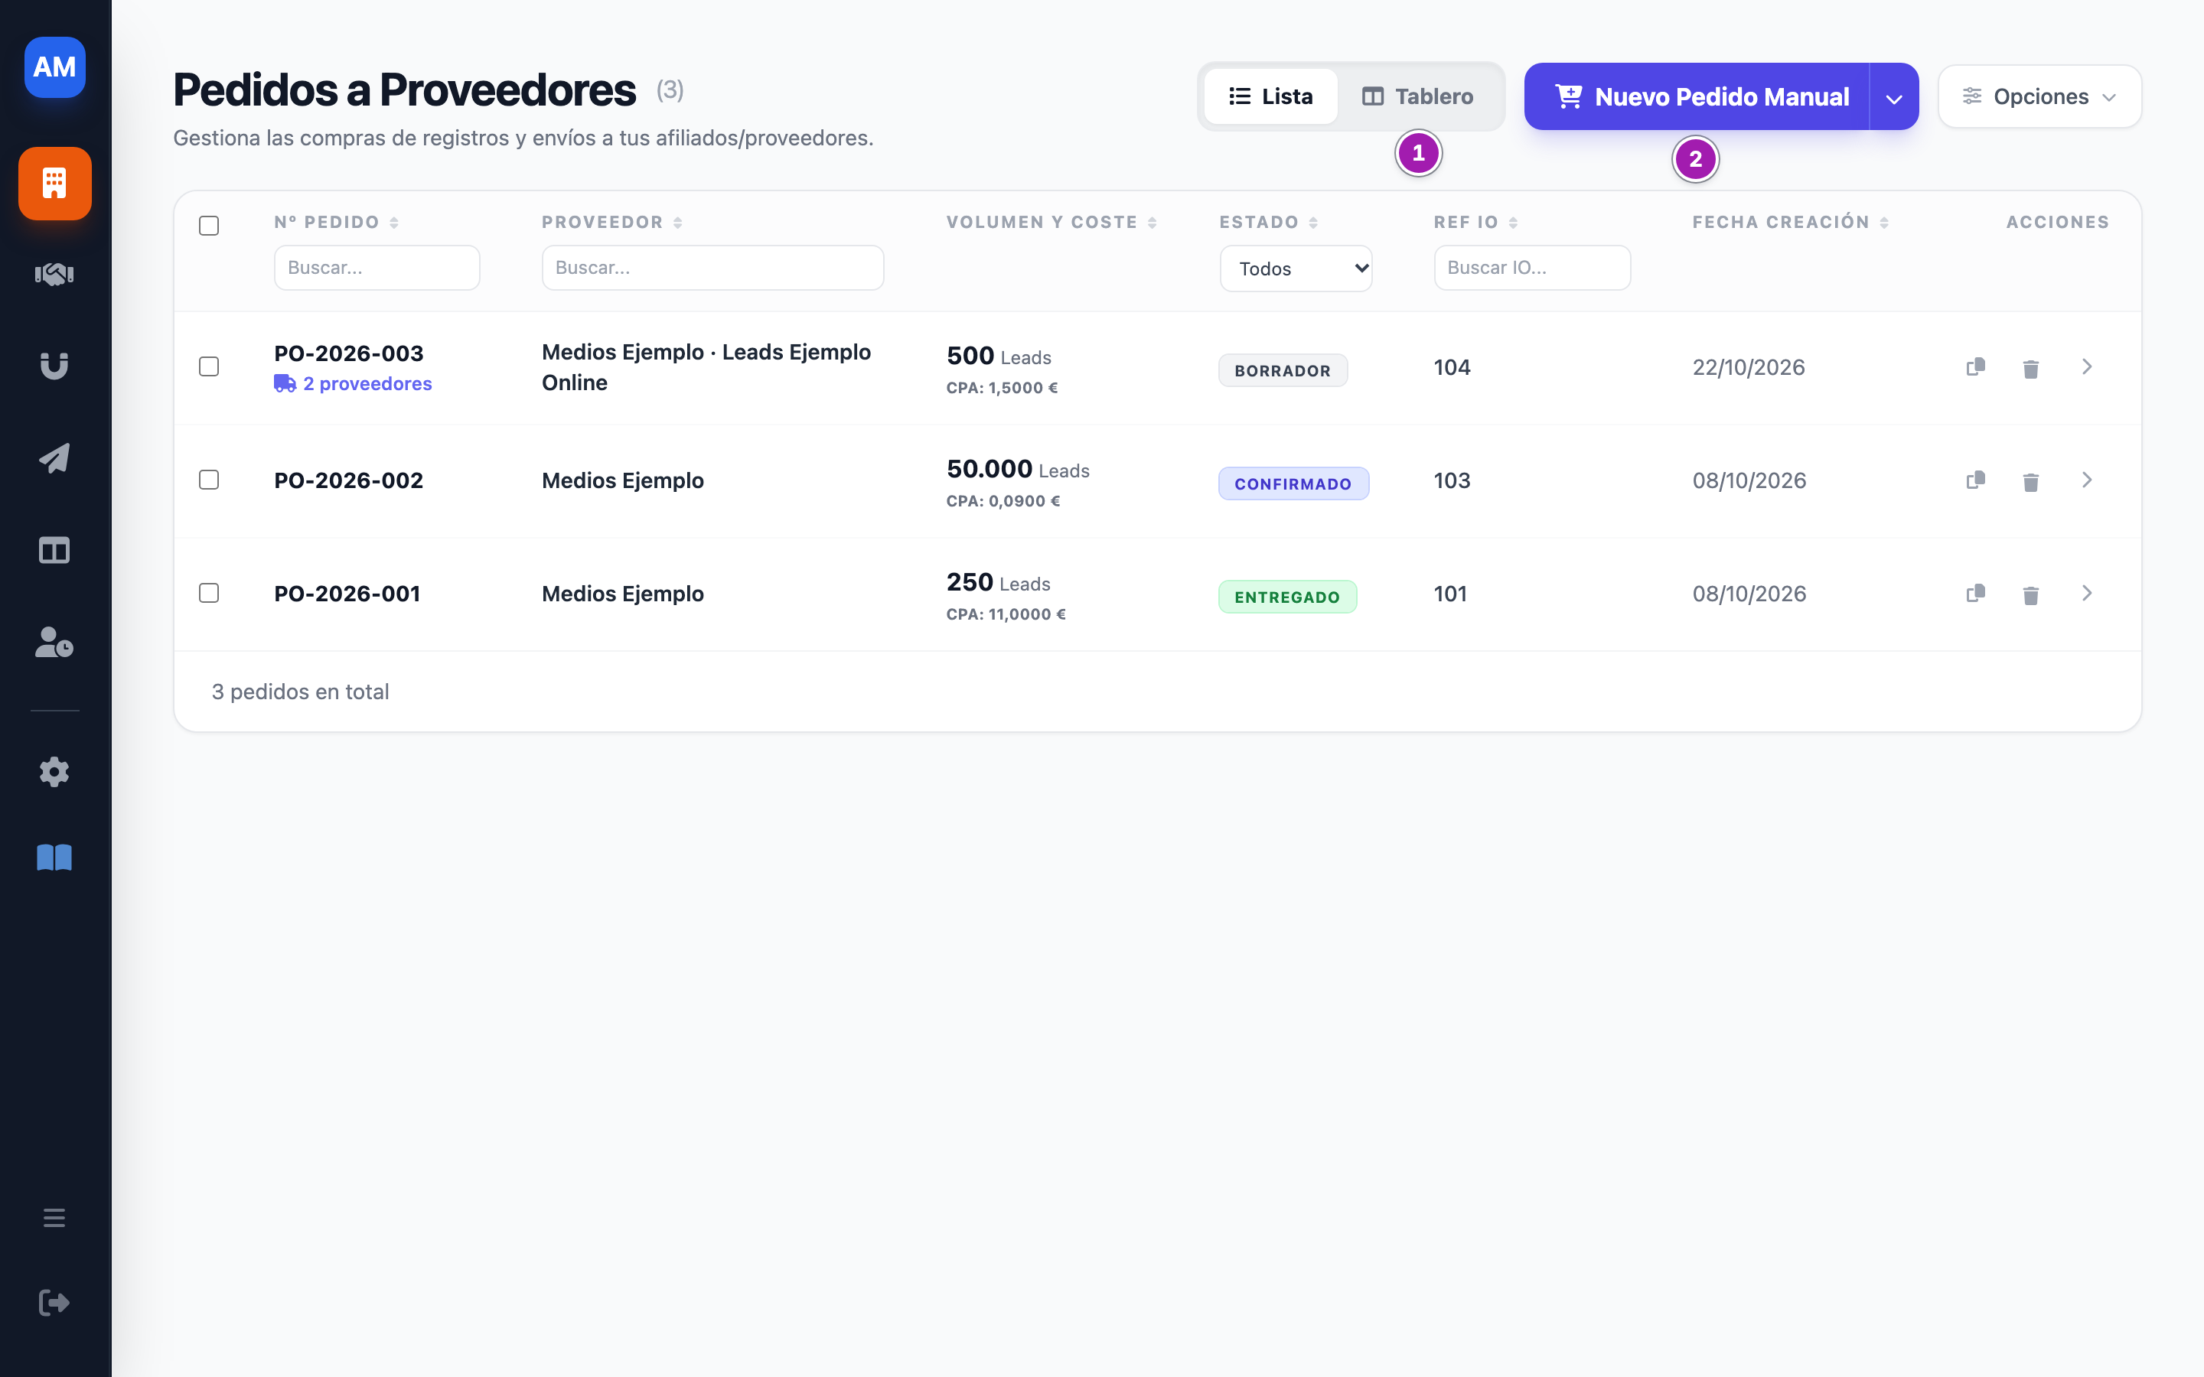Duplicate order PO-2026-001

click(x=1975, y=593)
